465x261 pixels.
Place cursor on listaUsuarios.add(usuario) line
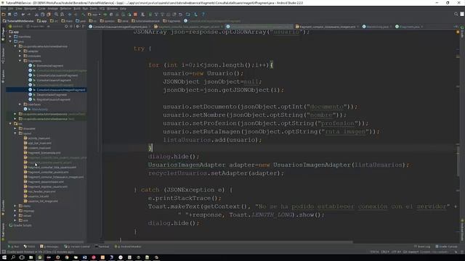212,140
